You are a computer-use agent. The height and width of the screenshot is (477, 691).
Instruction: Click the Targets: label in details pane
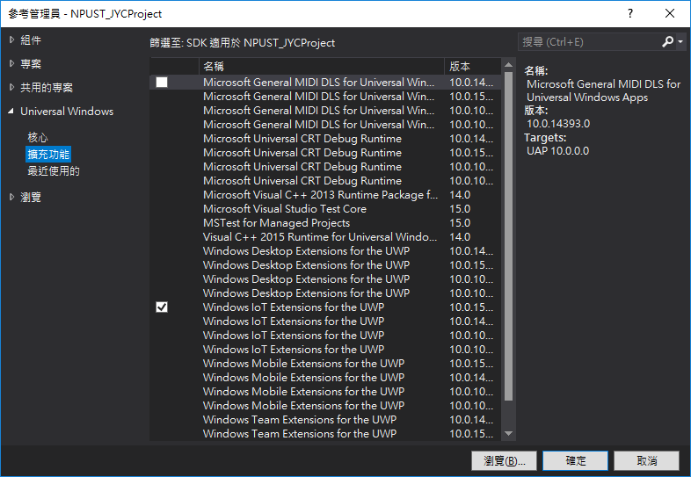tap(545, 137)
